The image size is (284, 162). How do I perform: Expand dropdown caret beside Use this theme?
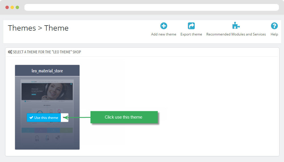point(64,118)
